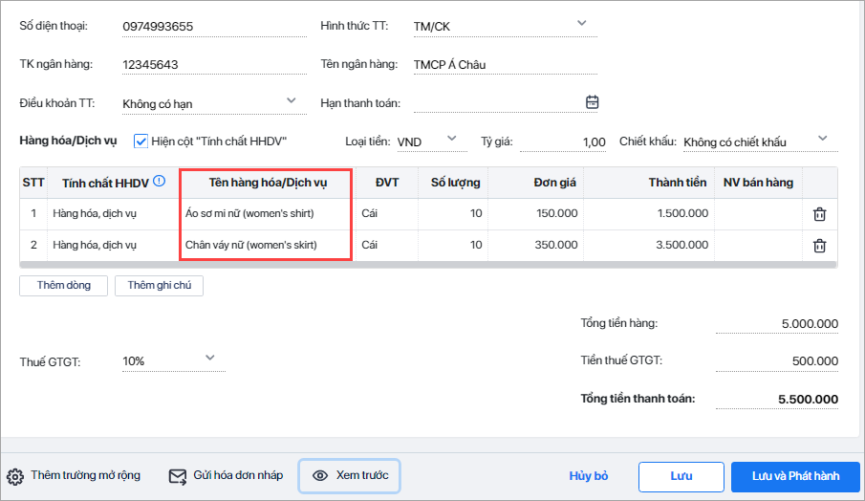Click TK ngân hàng input field
Screen dimensions: 865x501
(x=215, y=65)
